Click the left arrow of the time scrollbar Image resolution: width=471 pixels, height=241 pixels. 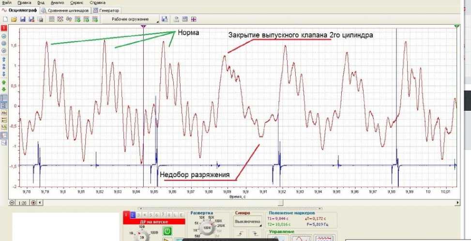click(x=40, y=203)
